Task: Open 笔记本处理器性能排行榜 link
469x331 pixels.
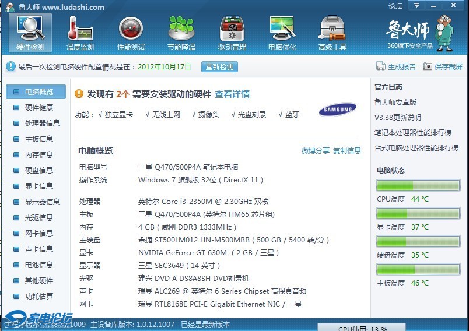Action: point(413,133)
